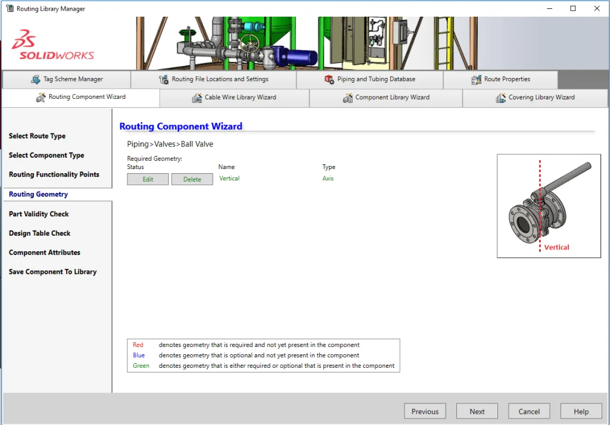The width and height of the screenshot is (610, 425).
Task: Click the Piping and Tubing Database icon
Action: pos(329,79)
